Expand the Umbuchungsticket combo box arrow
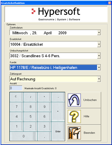112x145 pixels. pyautogui.click(x=99, y=56)
